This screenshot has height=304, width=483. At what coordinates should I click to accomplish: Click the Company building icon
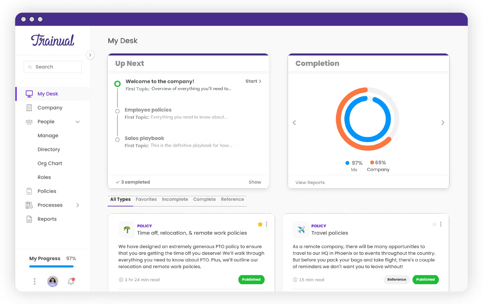tap(29, 108)
